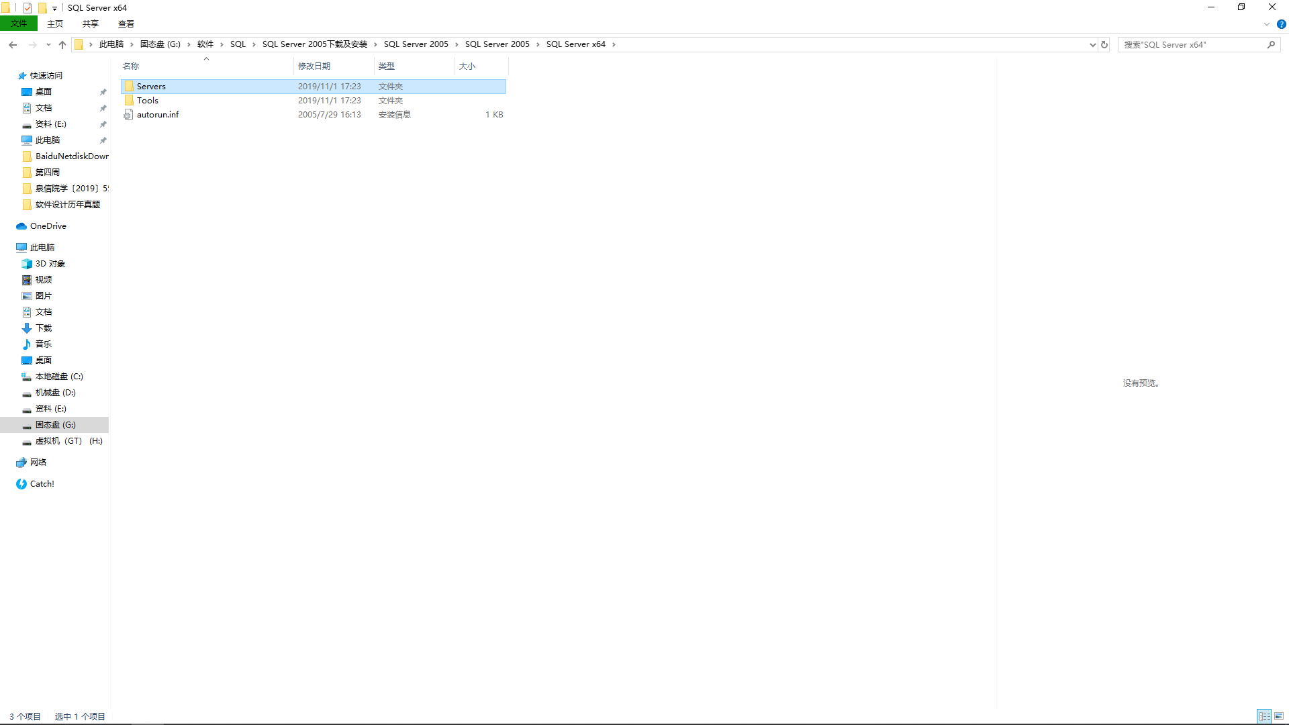Click the Back navigation arrow
The height and width of the screenshot is (725, 1289).
(13, 44)
